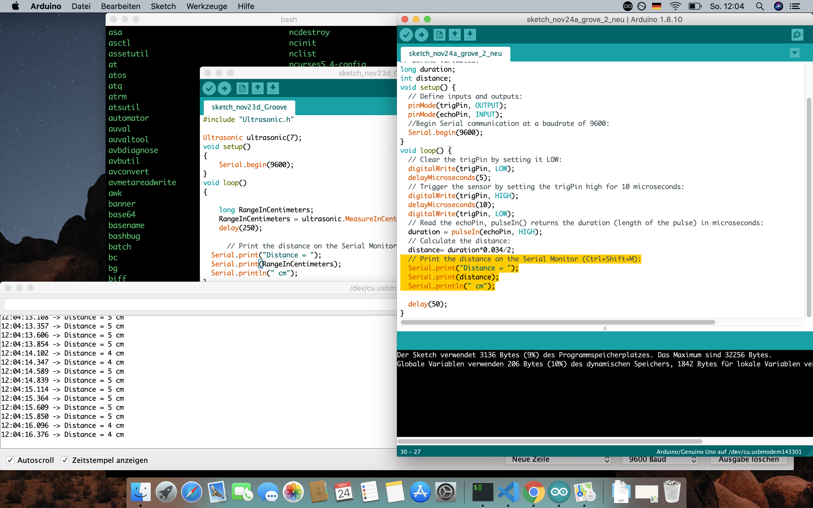Click Upload arrow in sketch_nov23d_Groove window
This screenshot has height=508, width=813.
click(x=224, y=88)
